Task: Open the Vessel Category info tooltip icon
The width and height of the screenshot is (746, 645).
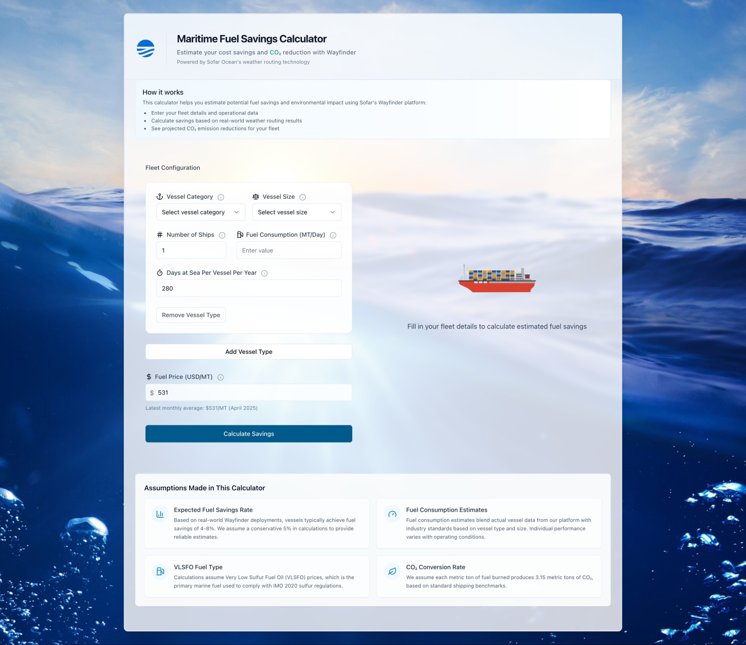Action: pyautogui.click(x=221, y=197)
